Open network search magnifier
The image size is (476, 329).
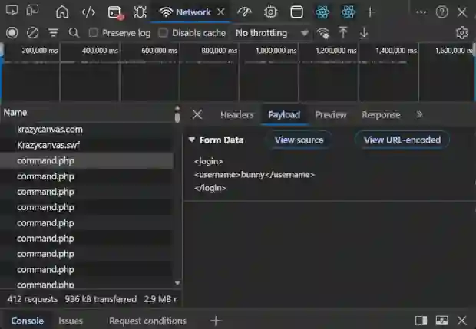[74, 32]
